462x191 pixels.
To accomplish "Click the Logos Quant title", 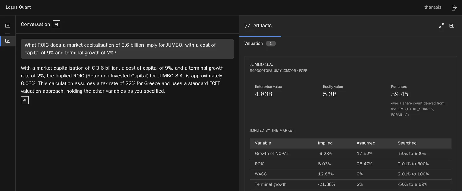I will point(18,7).
